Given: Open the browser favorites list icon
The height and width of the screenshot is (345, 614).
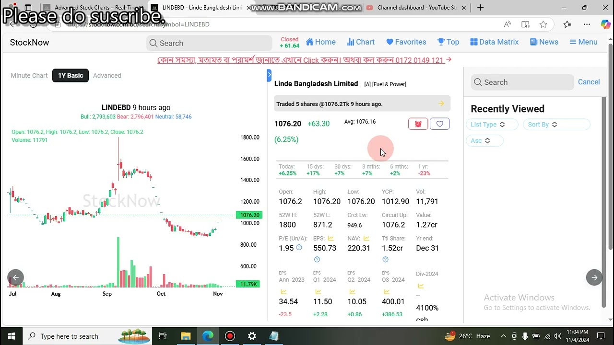Looking at the screenshot, I should (567, 24).
